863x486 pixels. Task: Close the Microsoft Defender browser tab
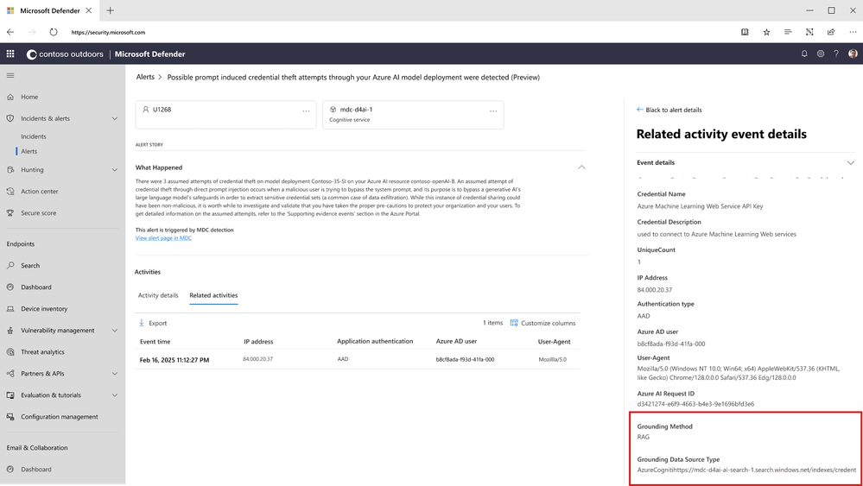(89, 10)
